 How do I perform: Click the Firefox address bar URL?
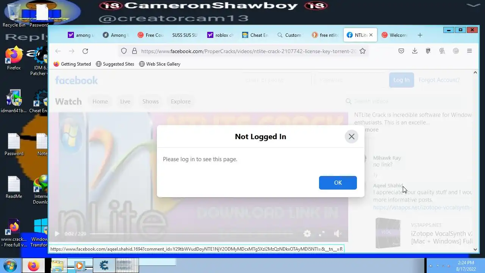pos(248,51)
